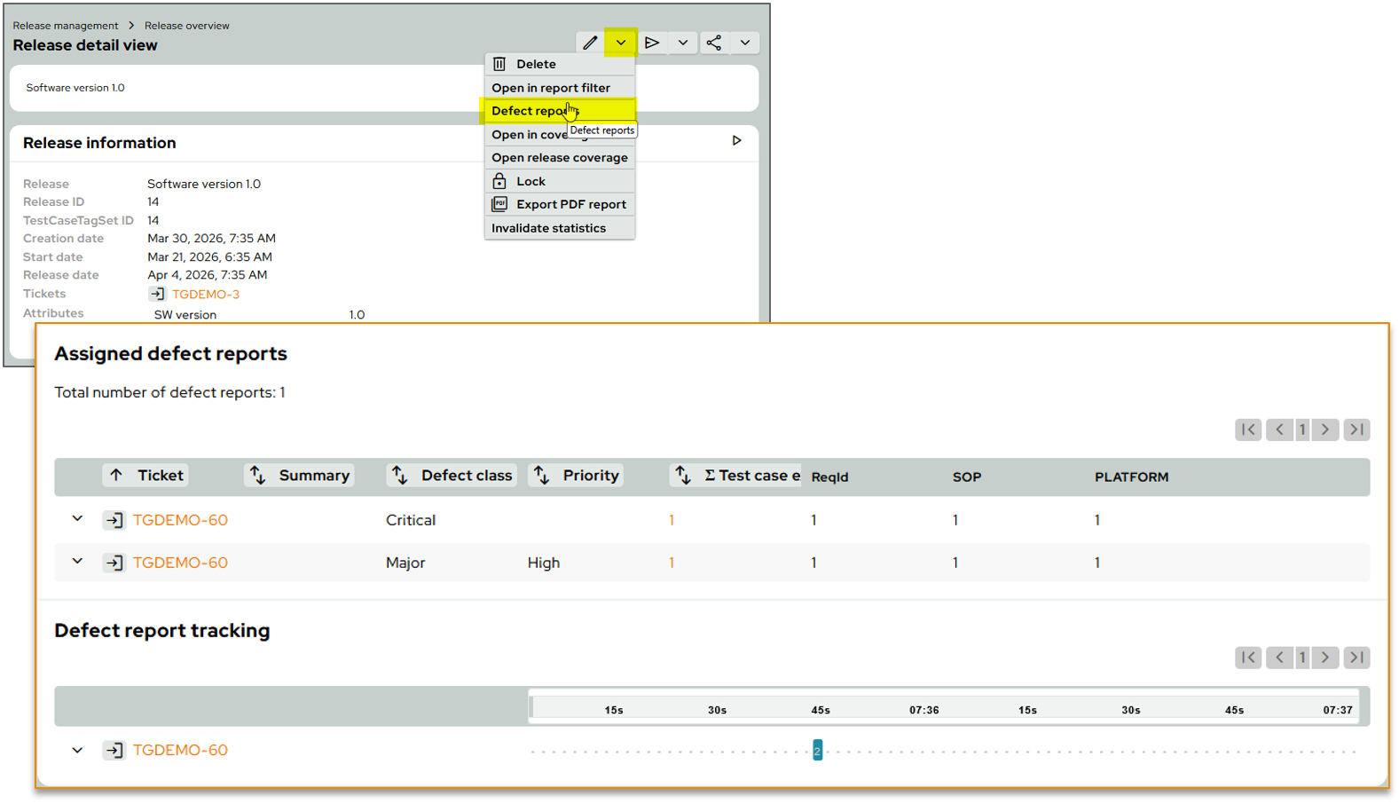
Task: Go to first page of assigned defects
Action: [x=1249, y=430]
